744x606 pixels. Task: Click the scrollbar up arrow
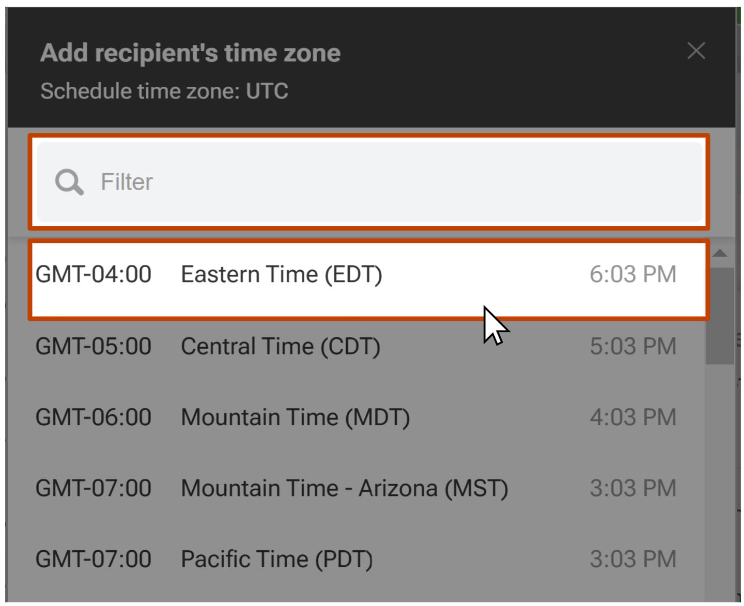(x=720, y=253)
